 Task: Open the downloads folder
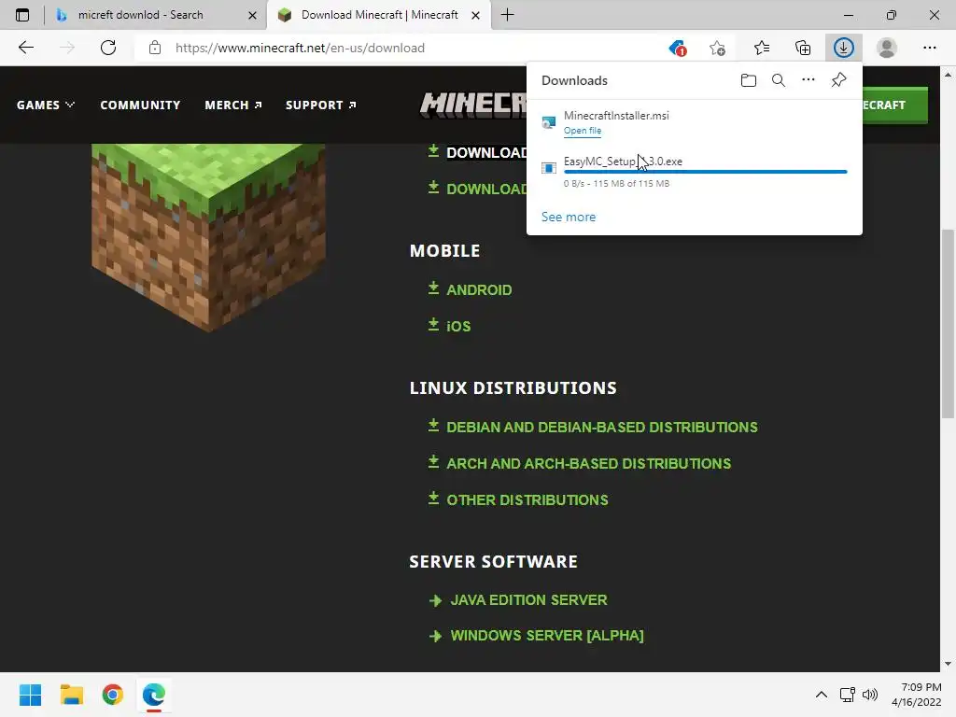[749, 80]
